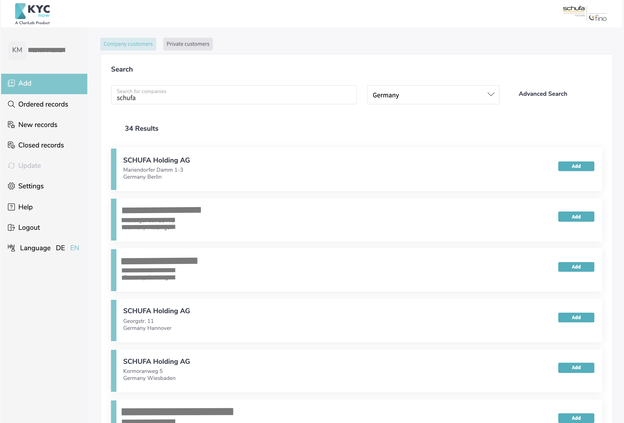Go to New records

tap(38, 125)
